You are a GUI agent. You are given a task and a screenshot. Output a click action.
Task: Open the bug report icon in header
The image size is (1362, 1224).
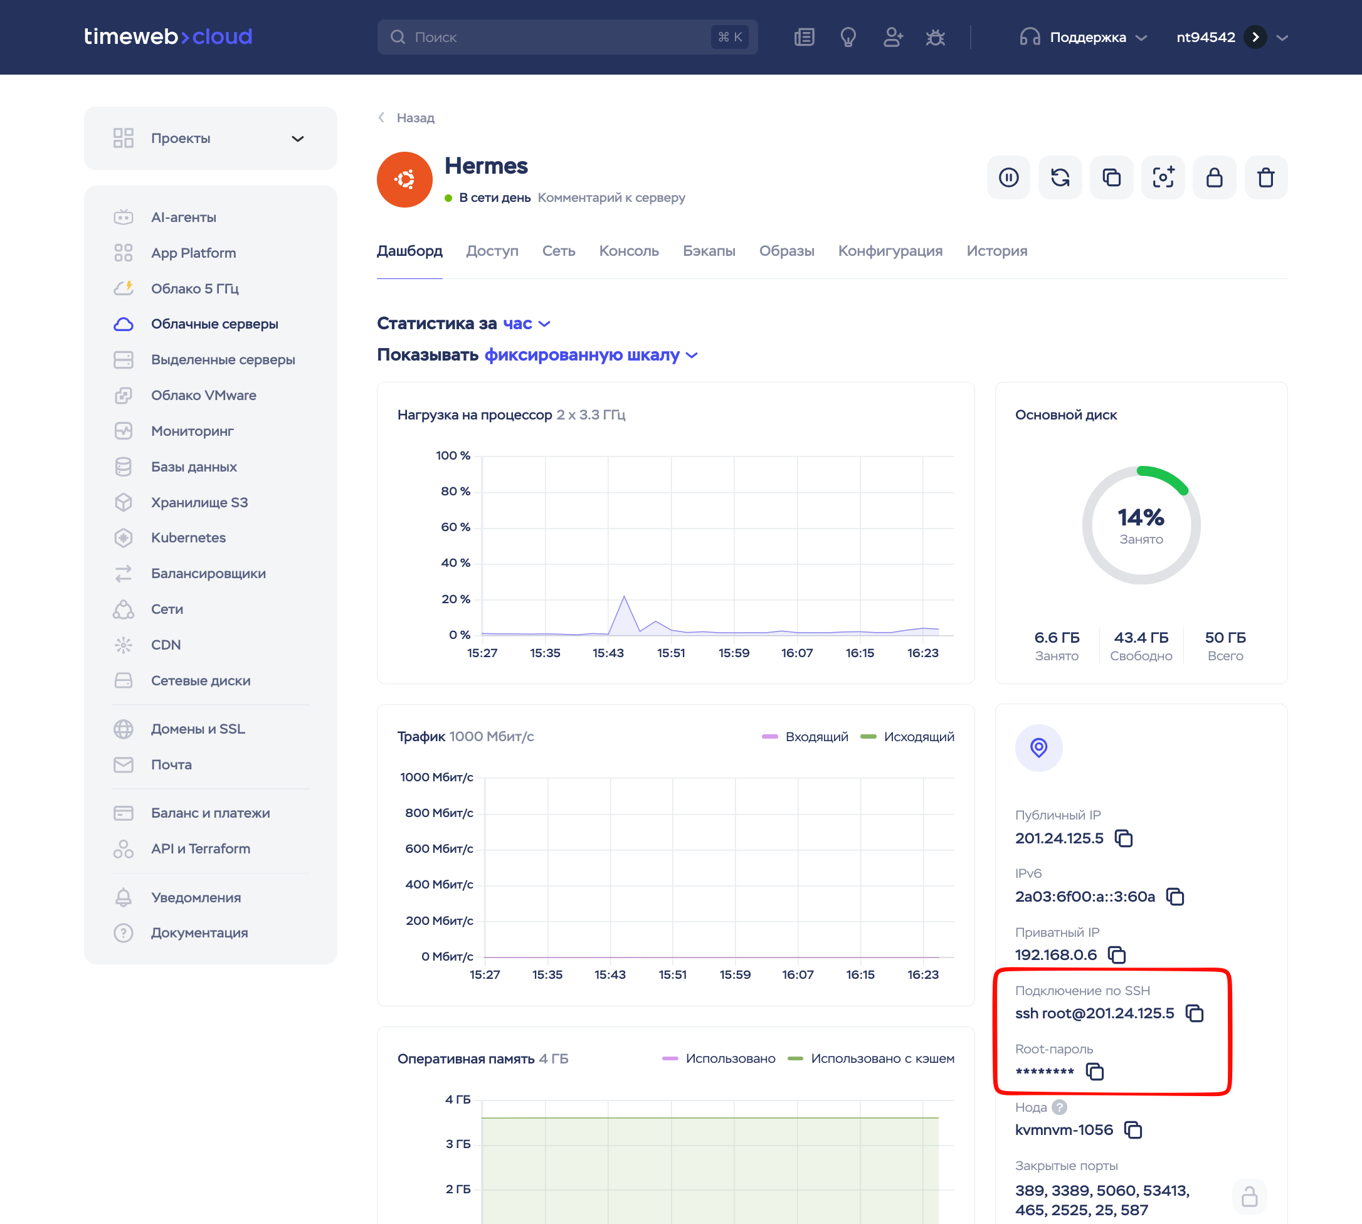pos(935,37)
